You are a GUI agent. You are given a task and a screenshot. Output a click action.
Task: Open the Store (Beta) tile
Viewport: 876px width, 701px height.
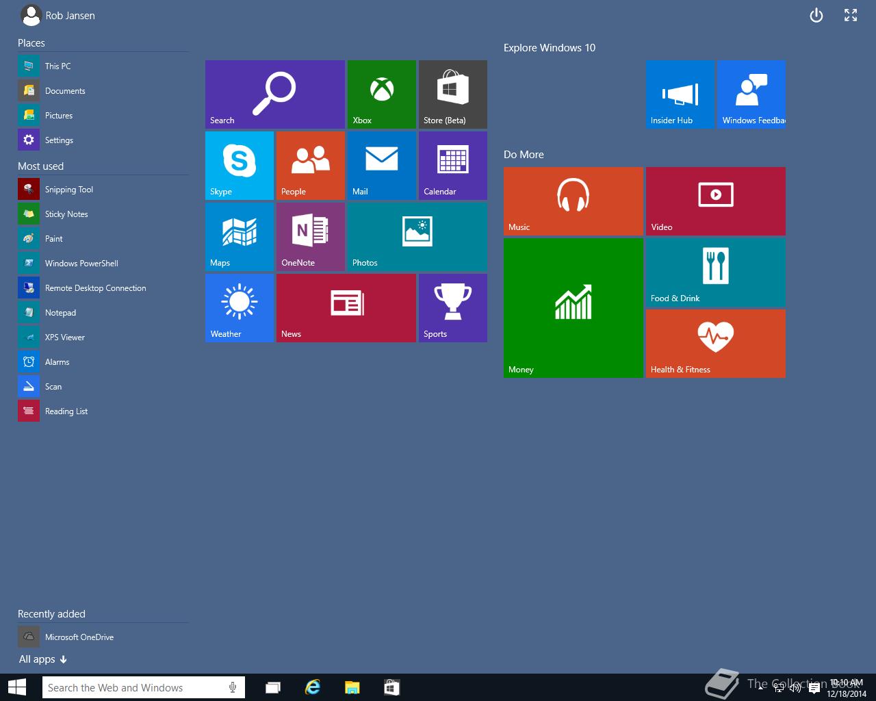tap(453, 94)
